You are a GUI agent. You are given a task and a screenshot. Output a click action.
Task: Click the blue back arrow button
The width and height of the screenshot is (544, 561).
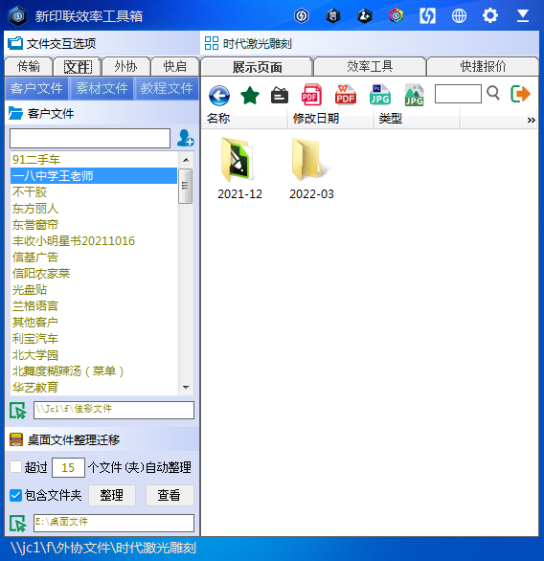coord(219,96)
